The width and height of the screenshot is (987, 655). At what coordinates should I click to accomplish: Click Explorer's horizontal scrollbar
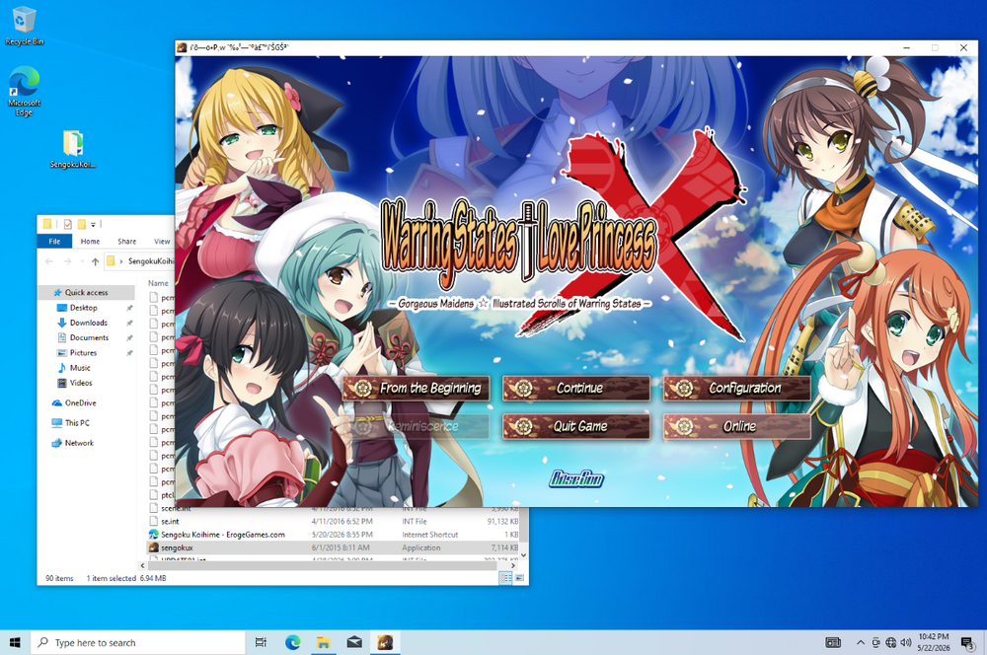coord(323,565)
